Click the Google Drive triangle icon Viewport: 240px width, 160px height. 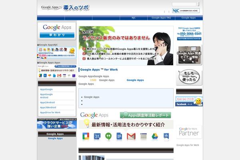point(155,136)
